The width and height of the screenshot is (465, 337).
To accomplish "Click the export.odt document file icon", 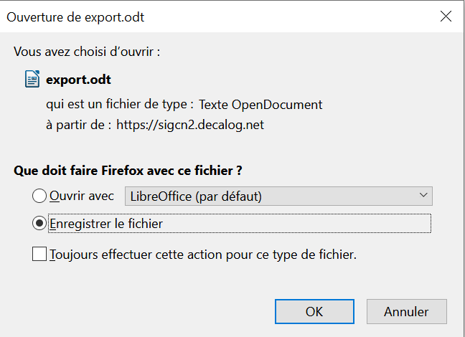I will click(x=32, y=79).
